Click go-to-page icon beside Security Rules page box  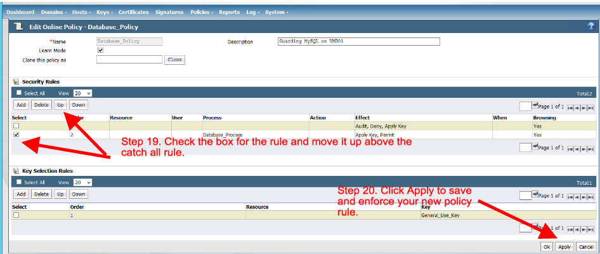point(535,107)
